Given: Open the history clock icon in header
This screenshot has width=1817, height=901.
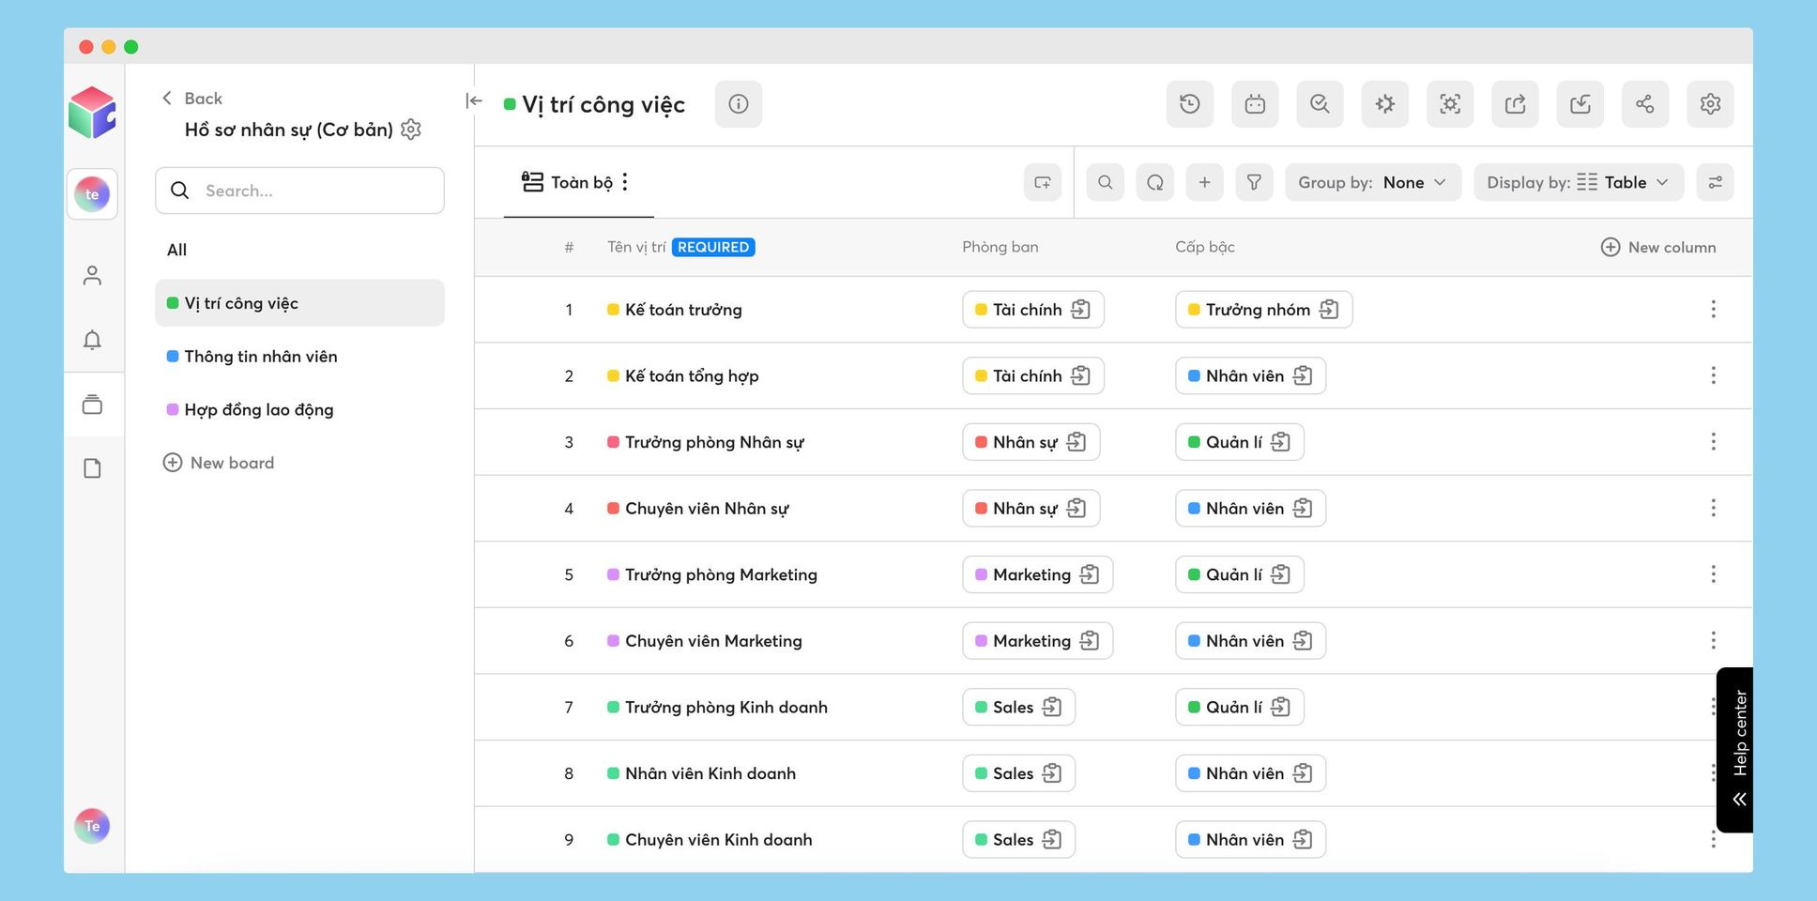Looking at the screenshot, I should click(1189, 104).
